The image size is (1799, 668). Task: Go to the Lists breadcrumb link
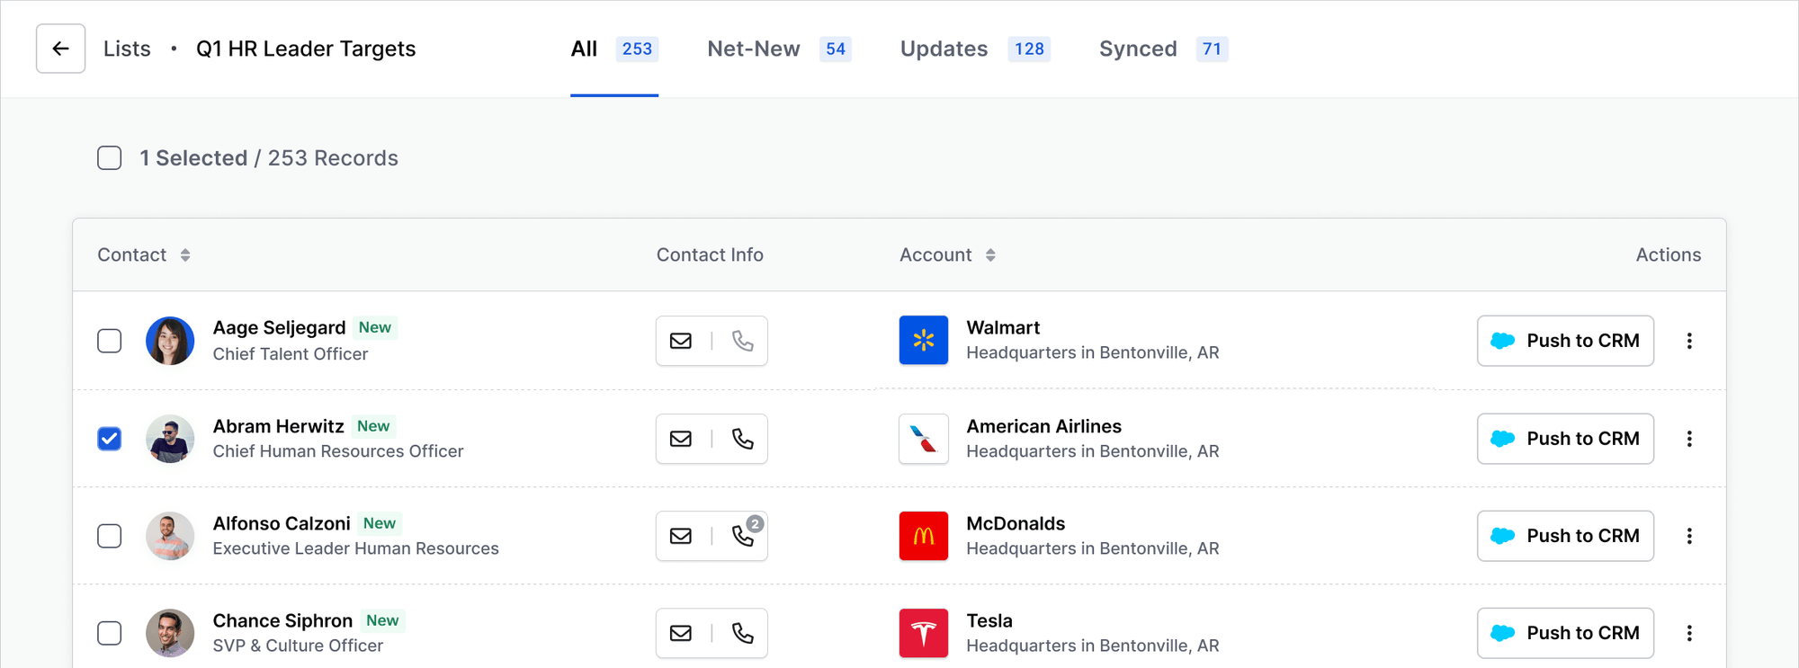coord(127,49)
